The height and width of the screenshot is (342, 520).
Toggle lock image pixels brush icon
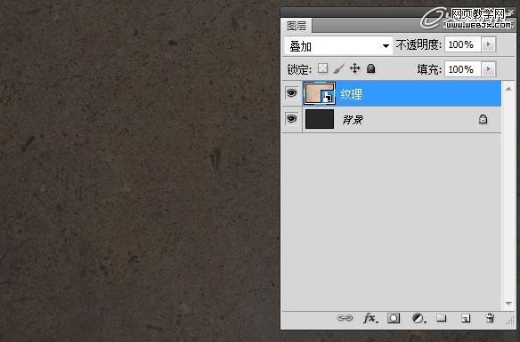(339, 68)
